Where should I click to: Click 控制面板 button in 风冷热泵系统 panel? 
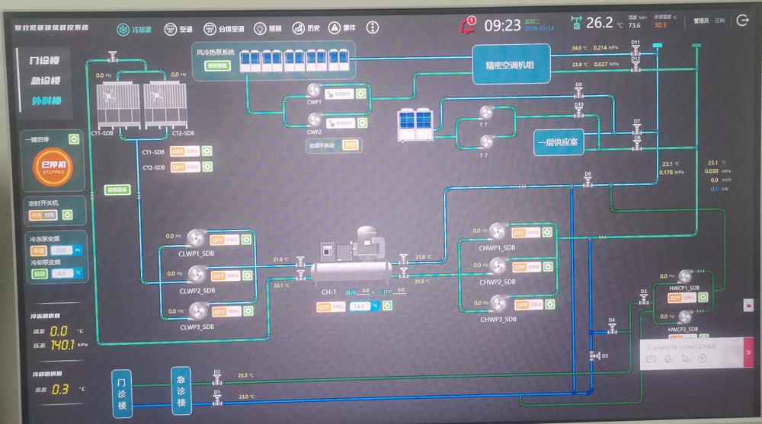tap(217, 65)
